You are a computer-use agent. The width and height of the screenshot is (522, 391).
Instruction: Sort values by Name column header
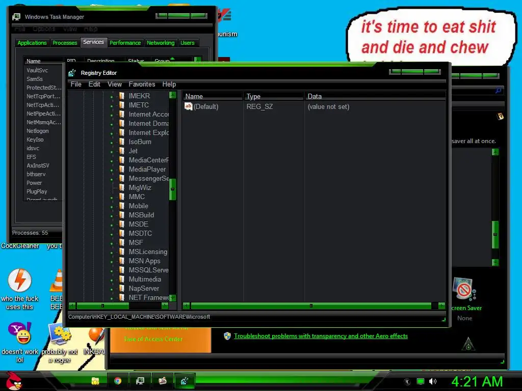coord(213,96)
